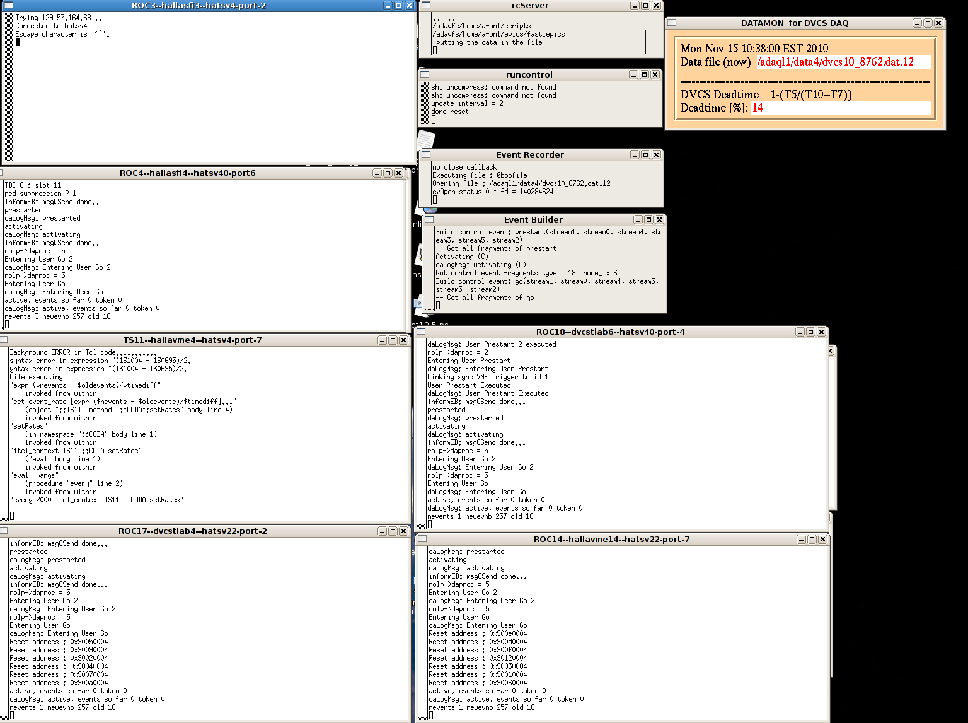This screenshot has width=968, height=723.
Task: Open the ROC18 window menu icon
Action: [x=421, y=332]
